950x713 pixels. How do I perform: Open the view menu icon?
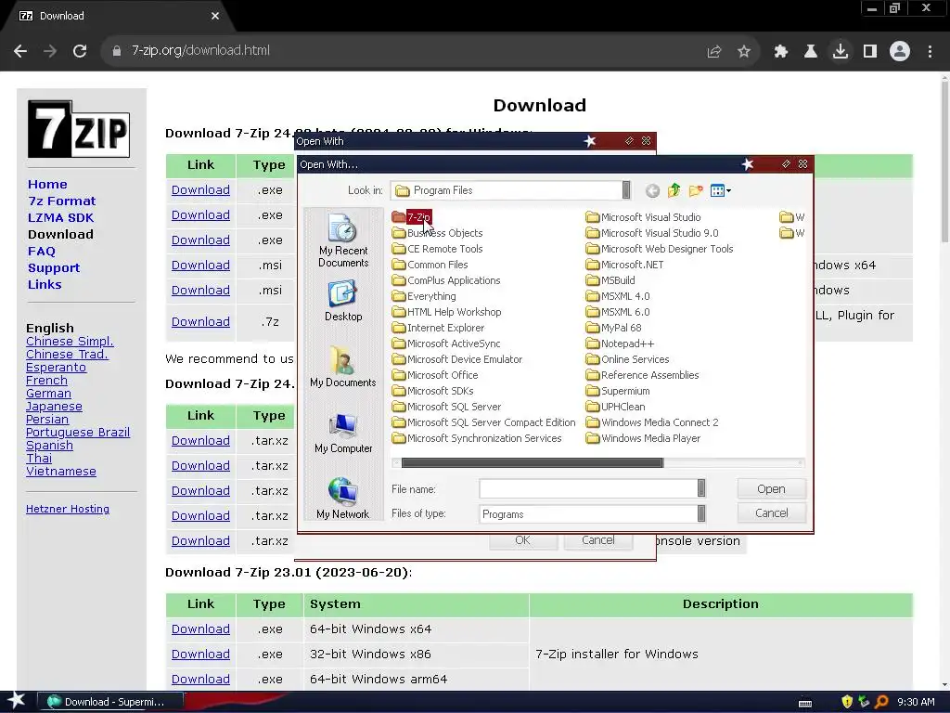(720, 191)
